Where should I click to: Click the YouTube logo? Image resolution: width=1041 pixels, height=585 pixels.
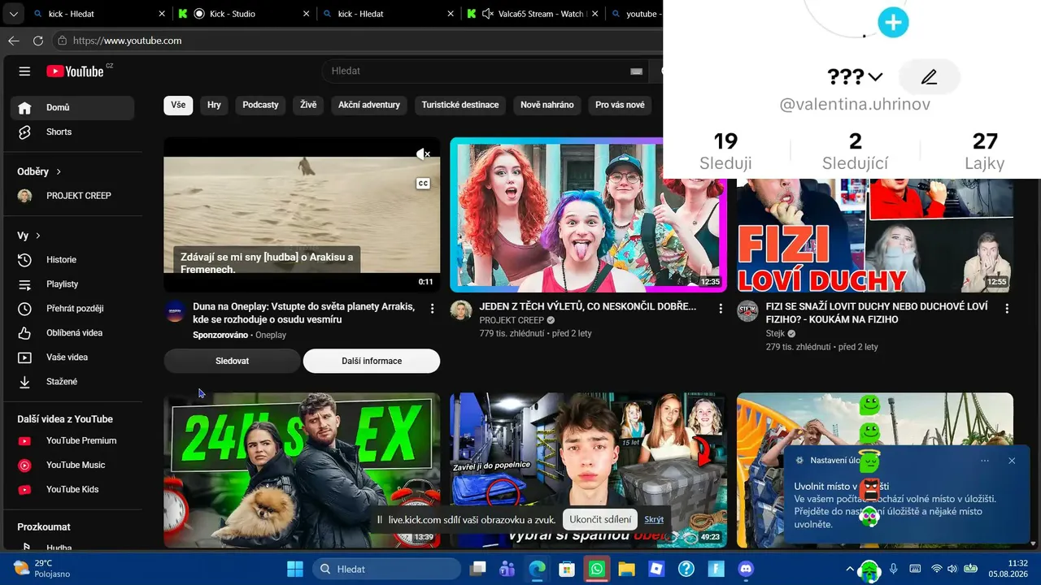pyautogui.click(x=76, y=71)
